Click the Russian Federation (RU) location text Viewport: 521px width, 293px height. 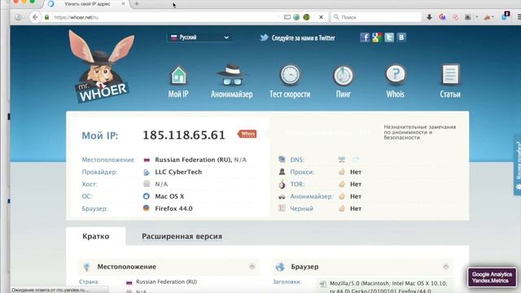pyautogui.click(x=193, y=160)
